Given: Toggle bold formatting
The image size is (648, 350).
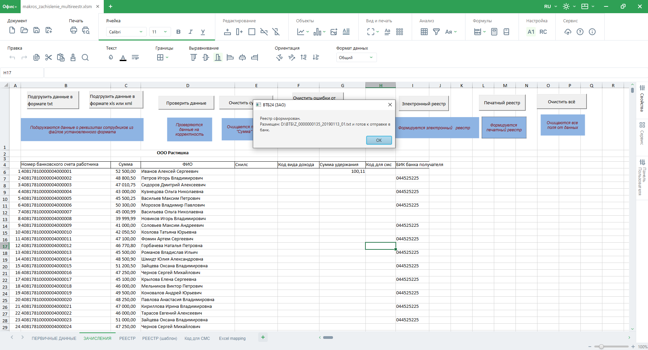Looking at the screenshot, I should (178, 32).
